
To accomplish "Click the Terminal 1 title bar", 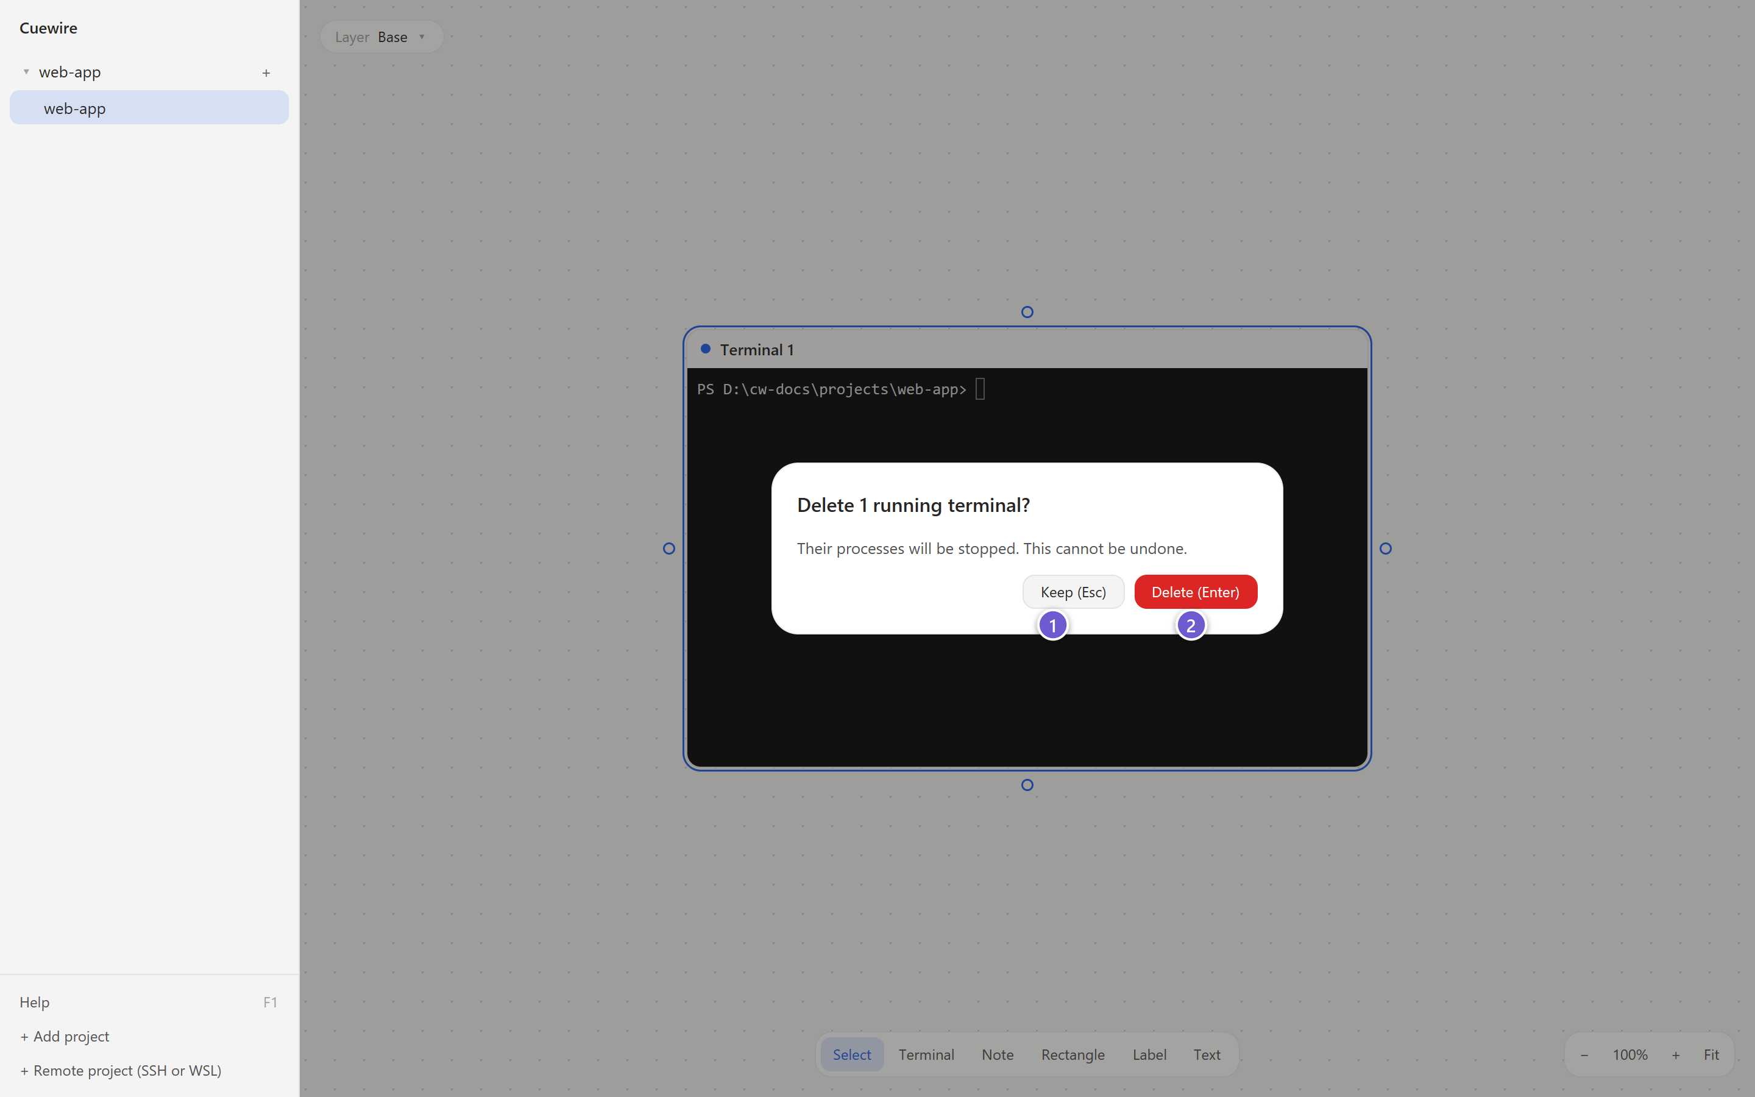I will [1027, 350].
